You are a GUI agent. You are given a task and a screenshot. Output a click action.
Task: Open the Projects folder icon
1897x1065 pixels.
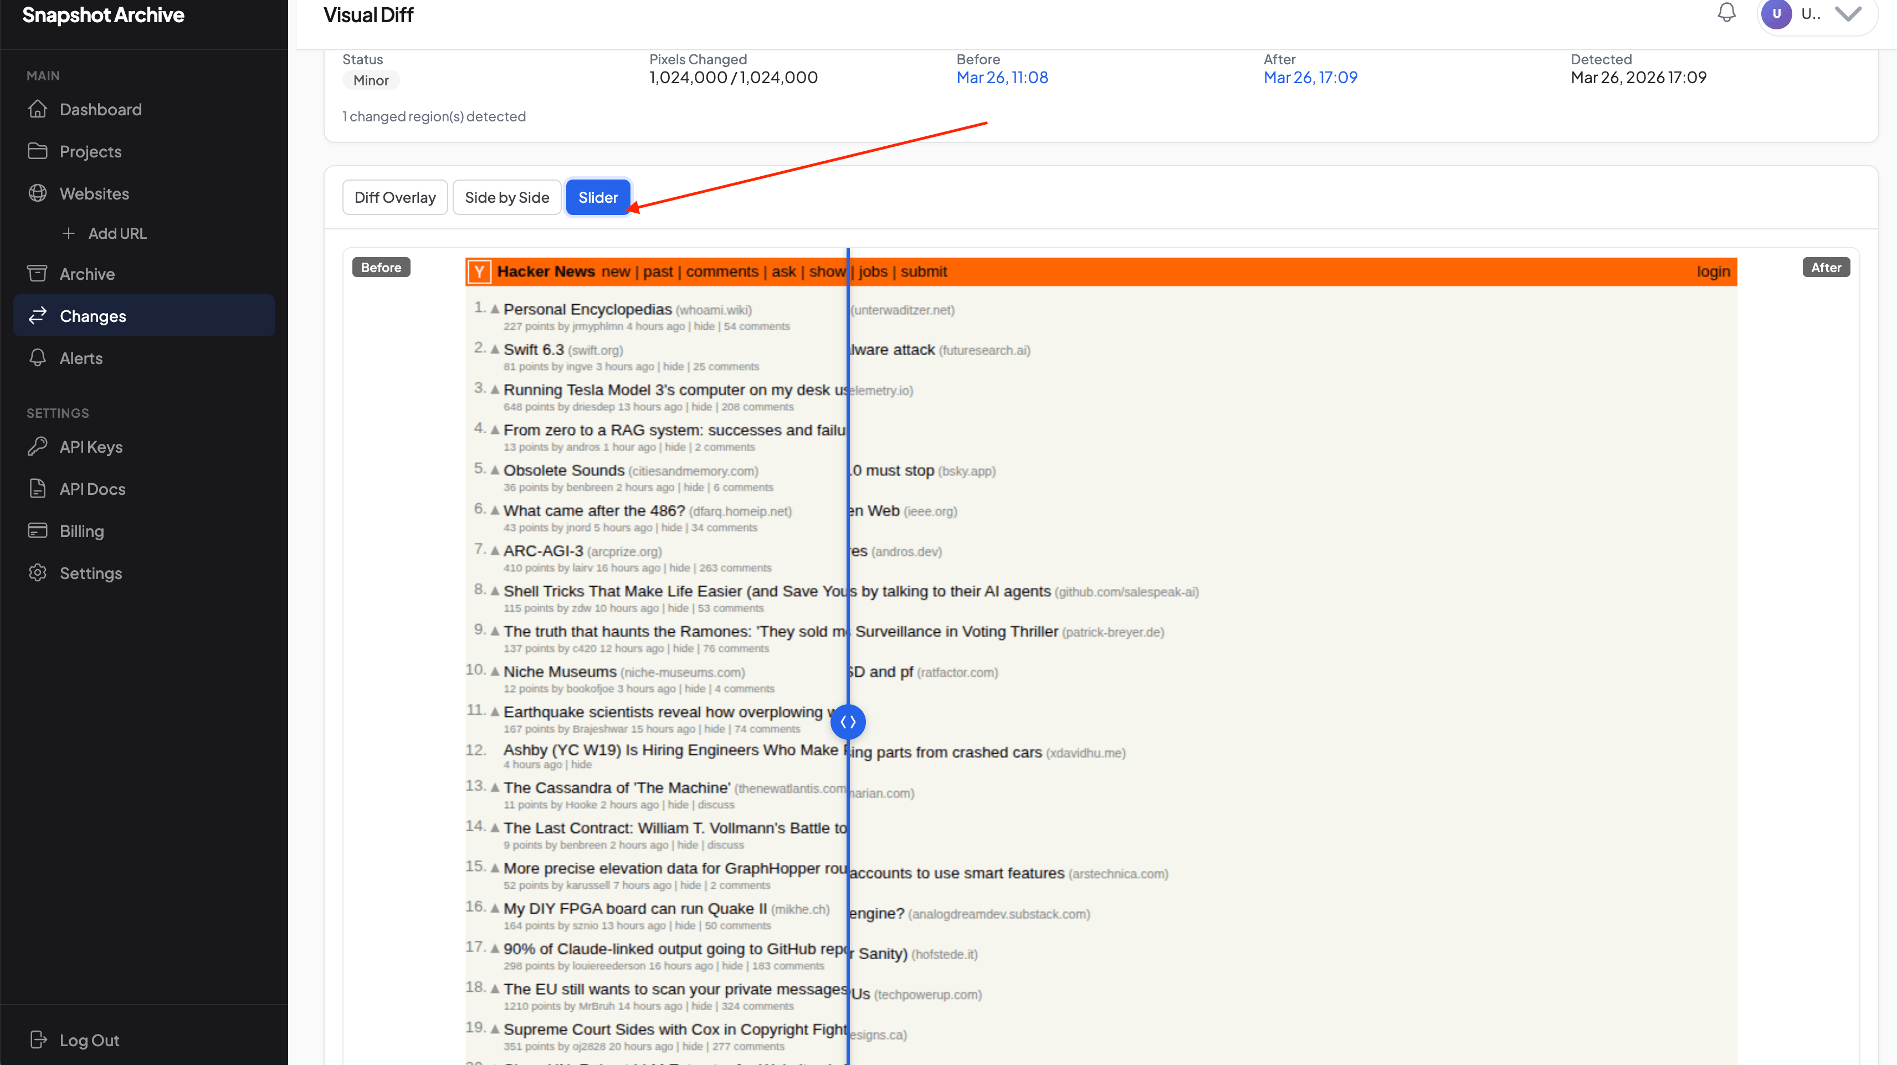tap(38, 151)
